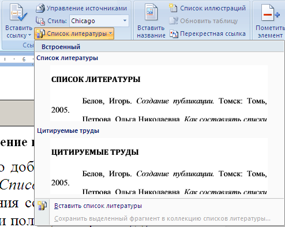Collapse the Список литературы dropdown arrow
Image resolution: width=285 pixels, height=227 pixels.
(x=111, y=34)
